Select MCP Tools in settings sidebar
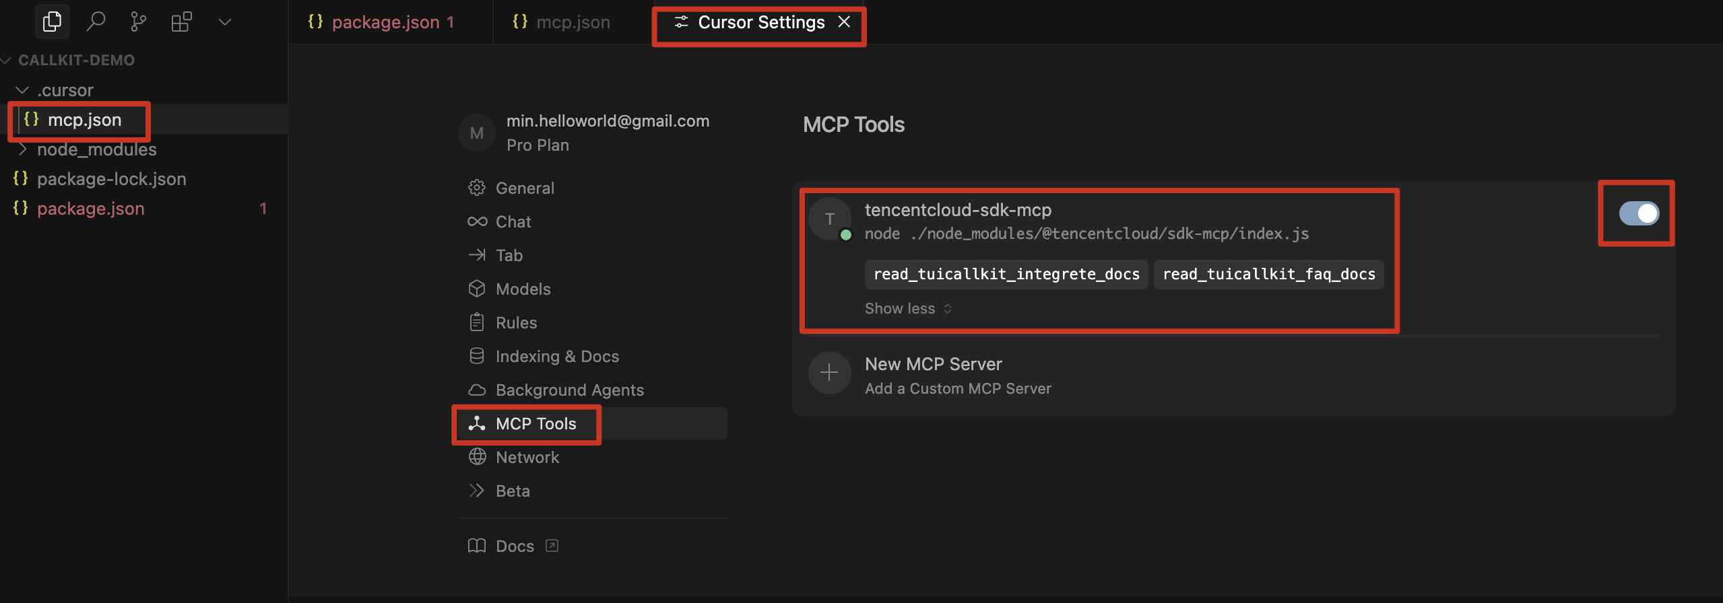The image size is (1723, 603). pos(593,423)
